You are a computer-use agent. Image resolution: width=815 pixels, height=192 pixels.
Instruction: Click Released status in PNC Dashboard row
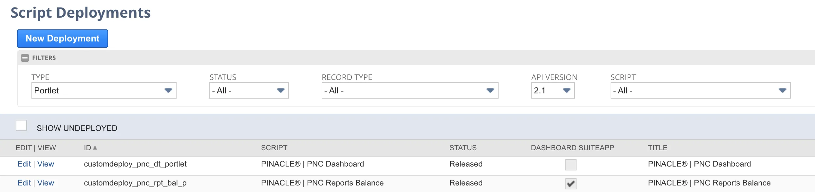click(x=466, y=164)
